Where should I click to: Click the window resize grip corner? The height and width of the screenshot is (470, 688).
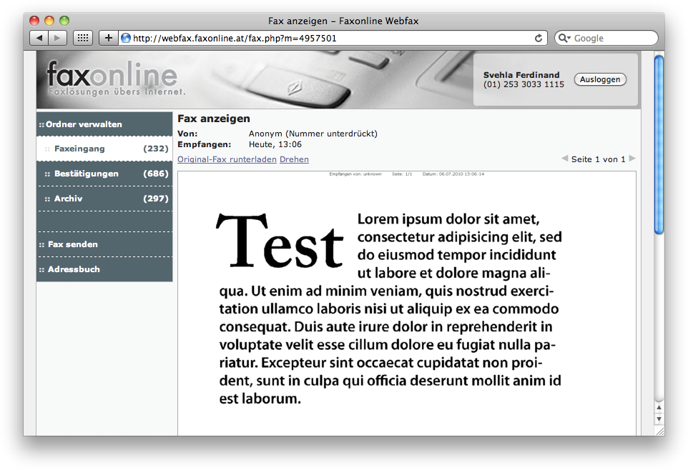[659, 431]
